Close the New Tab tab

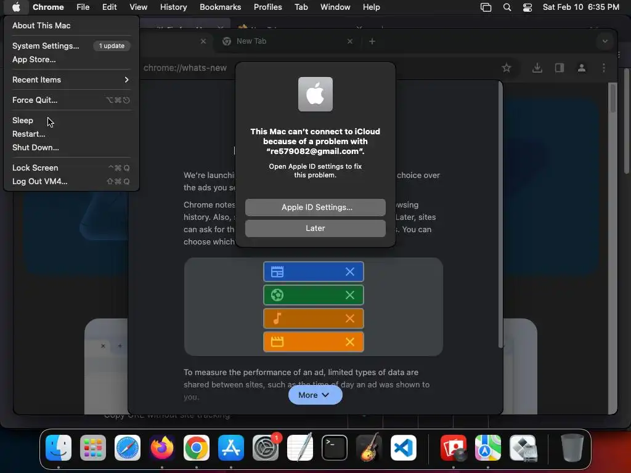350,41
